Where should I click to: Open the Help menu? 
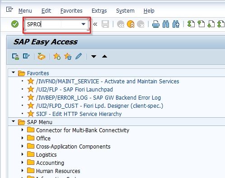[149, 11]
